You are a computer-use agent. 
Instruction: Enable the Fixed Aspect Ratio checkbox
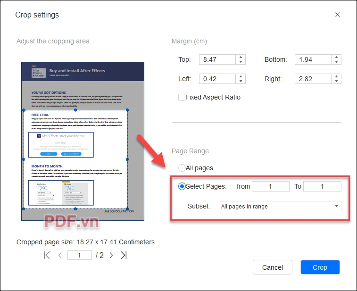182,98
